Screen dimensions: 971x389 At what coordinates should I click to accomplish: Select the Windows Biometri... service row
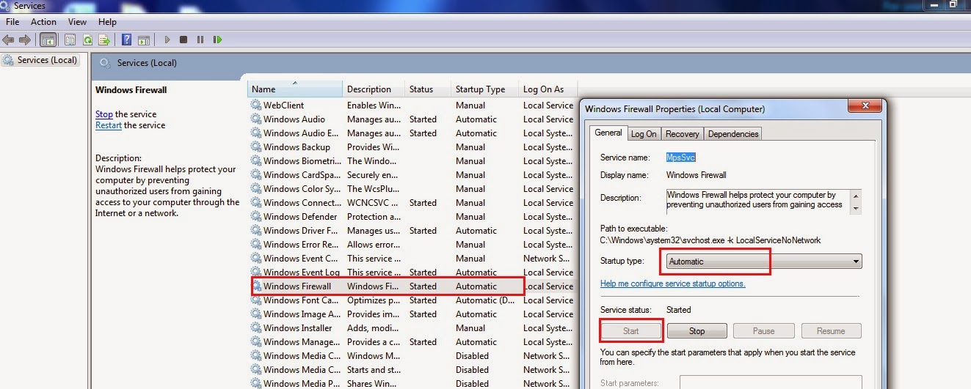pos(412,161)
